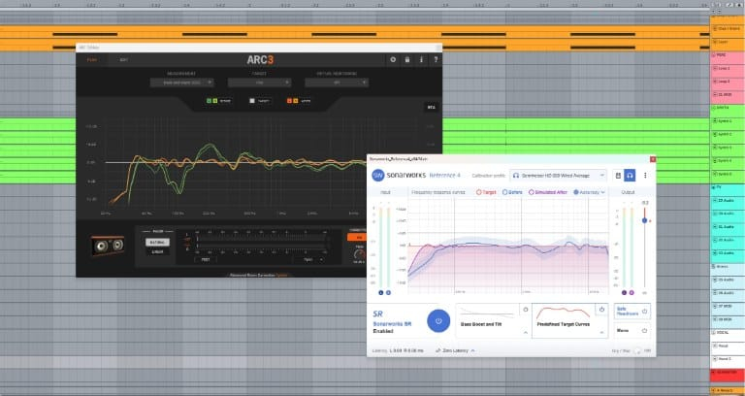
Task: Toggle Mono in Sonarworks
Action: tap(632, 330)
